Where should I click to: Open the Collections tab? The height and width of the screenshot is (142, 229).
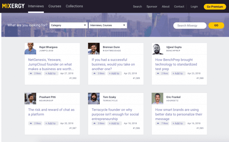coord(74,6)
